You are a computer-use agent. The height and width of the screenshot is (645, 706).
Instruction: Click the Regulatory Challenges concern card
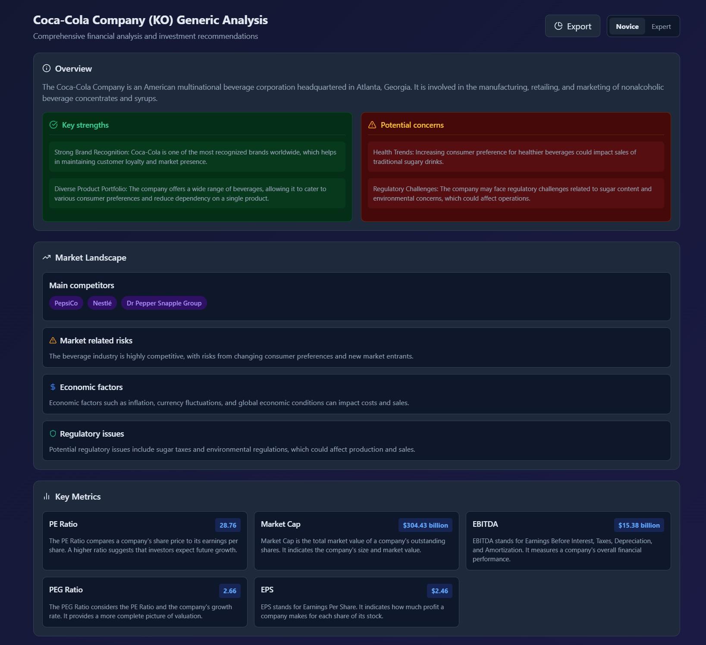[516, 193]
